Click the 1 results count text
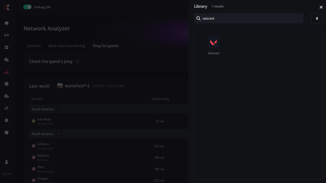326x183 pixels. pyautogui.click(x=218, y=6)
